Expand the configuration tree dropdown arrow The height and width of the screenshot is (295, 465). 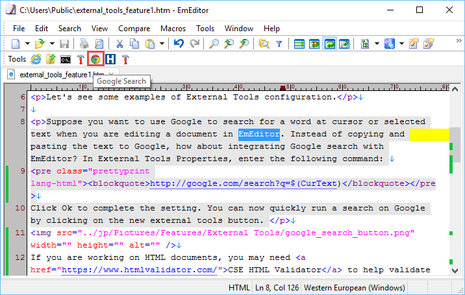coord(377,44)
